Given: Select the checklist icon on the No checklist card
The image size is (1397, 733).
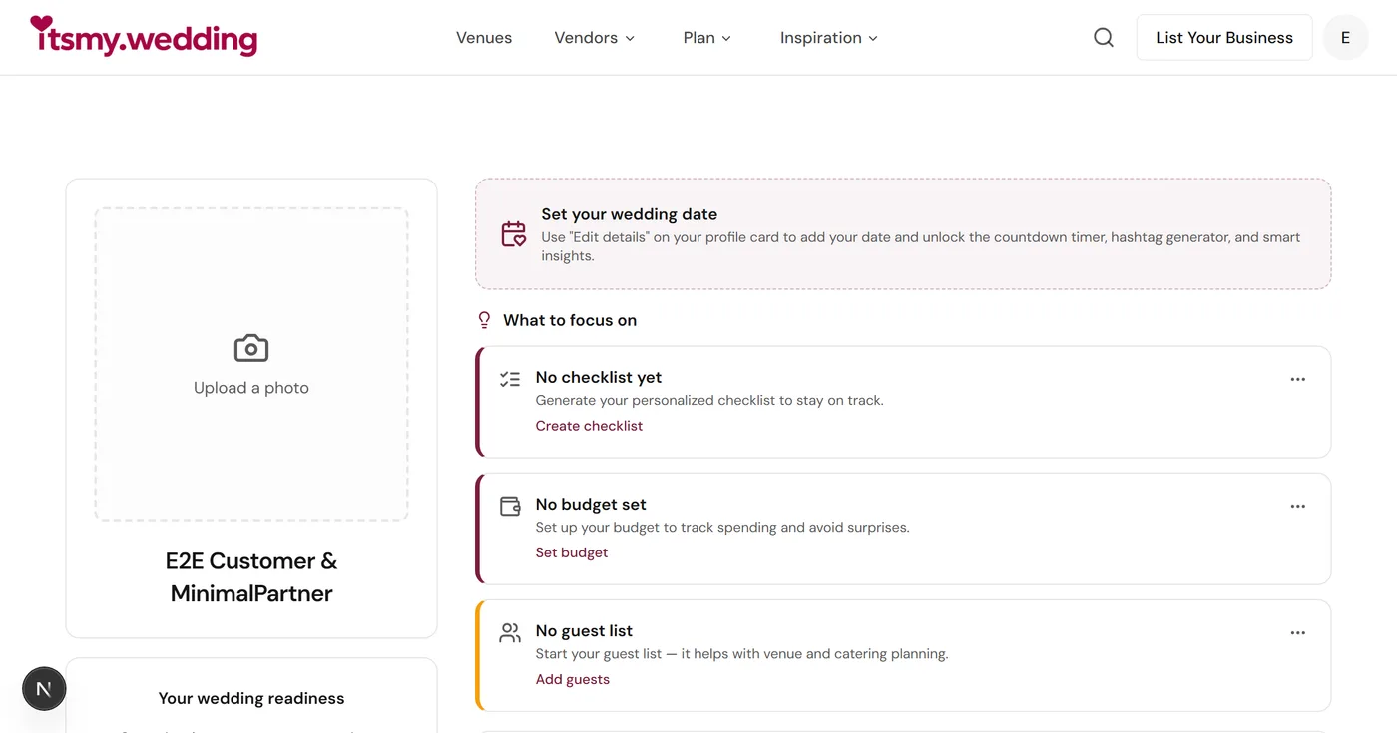Looking at the screenshot, I should 510,379.
